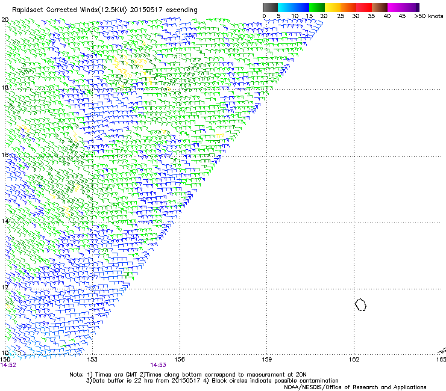
Task: Click the cyan 5-10 knots legend swatch
Action: click(x=286, y=7)
